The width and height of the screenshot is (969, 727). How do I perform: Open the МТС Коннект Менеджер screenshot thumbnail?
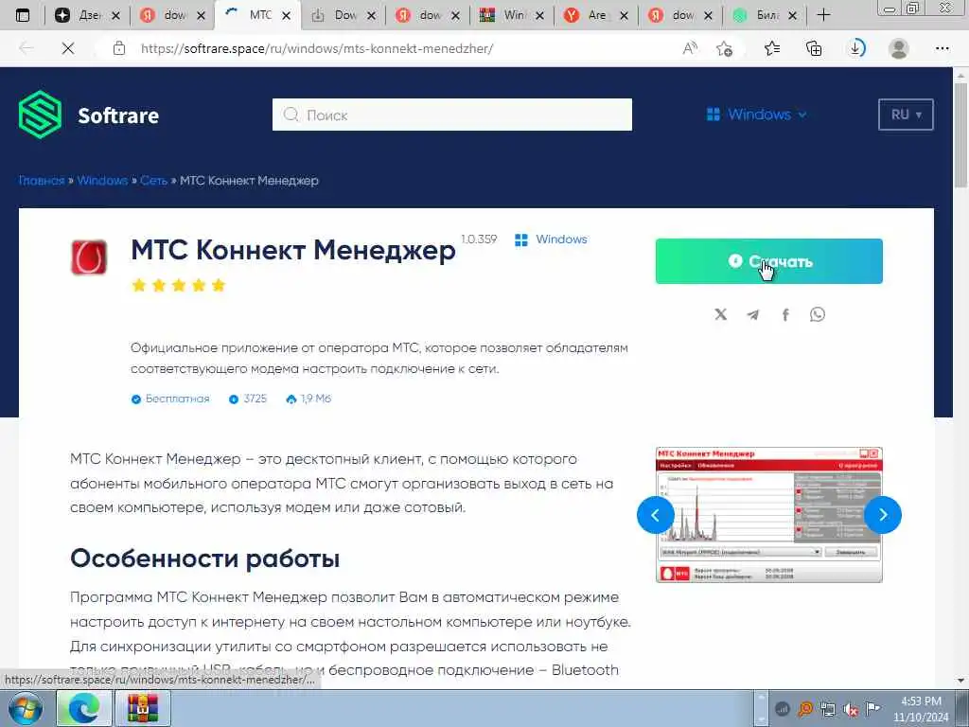point(768,514)
